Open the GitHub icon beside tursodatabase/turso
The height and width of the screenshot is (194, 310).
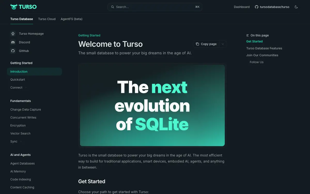pyautogui.click(x=257, y=7)
